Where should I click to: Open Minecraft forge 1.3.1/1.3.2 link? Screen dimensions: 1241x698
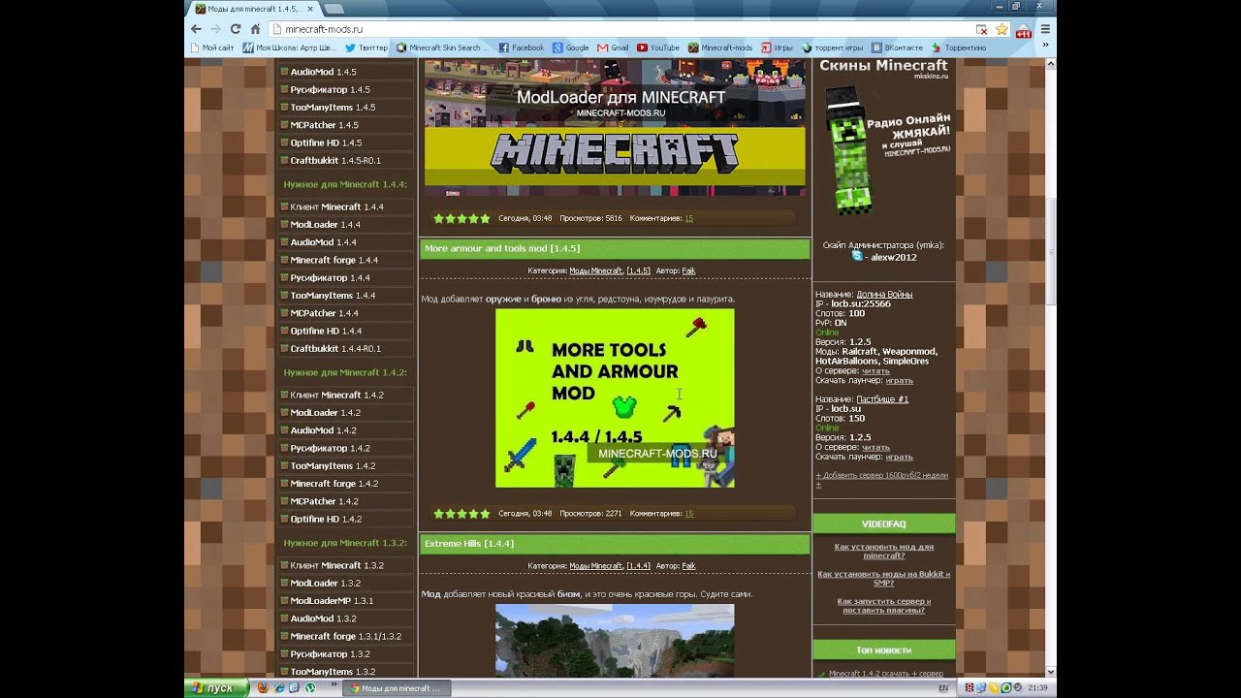(x=345, y=636)
